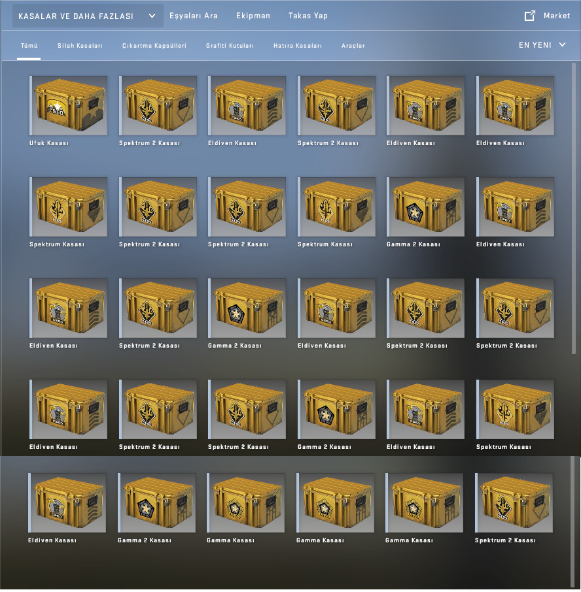
Task: Select the rightmost Eldiven Kasası in top row
Action: [515, 105]
